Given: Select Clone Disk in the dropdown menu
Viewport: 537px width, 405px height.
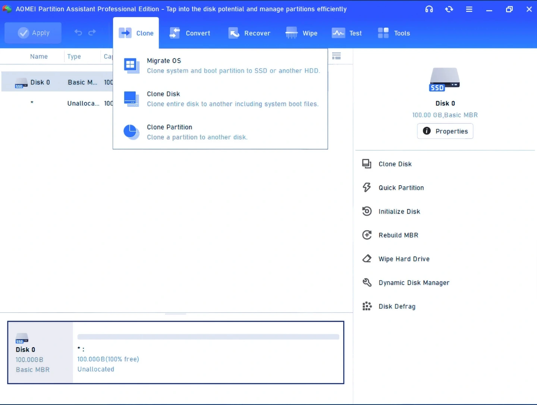Looking at the screenshot, I should pos(163,94).
